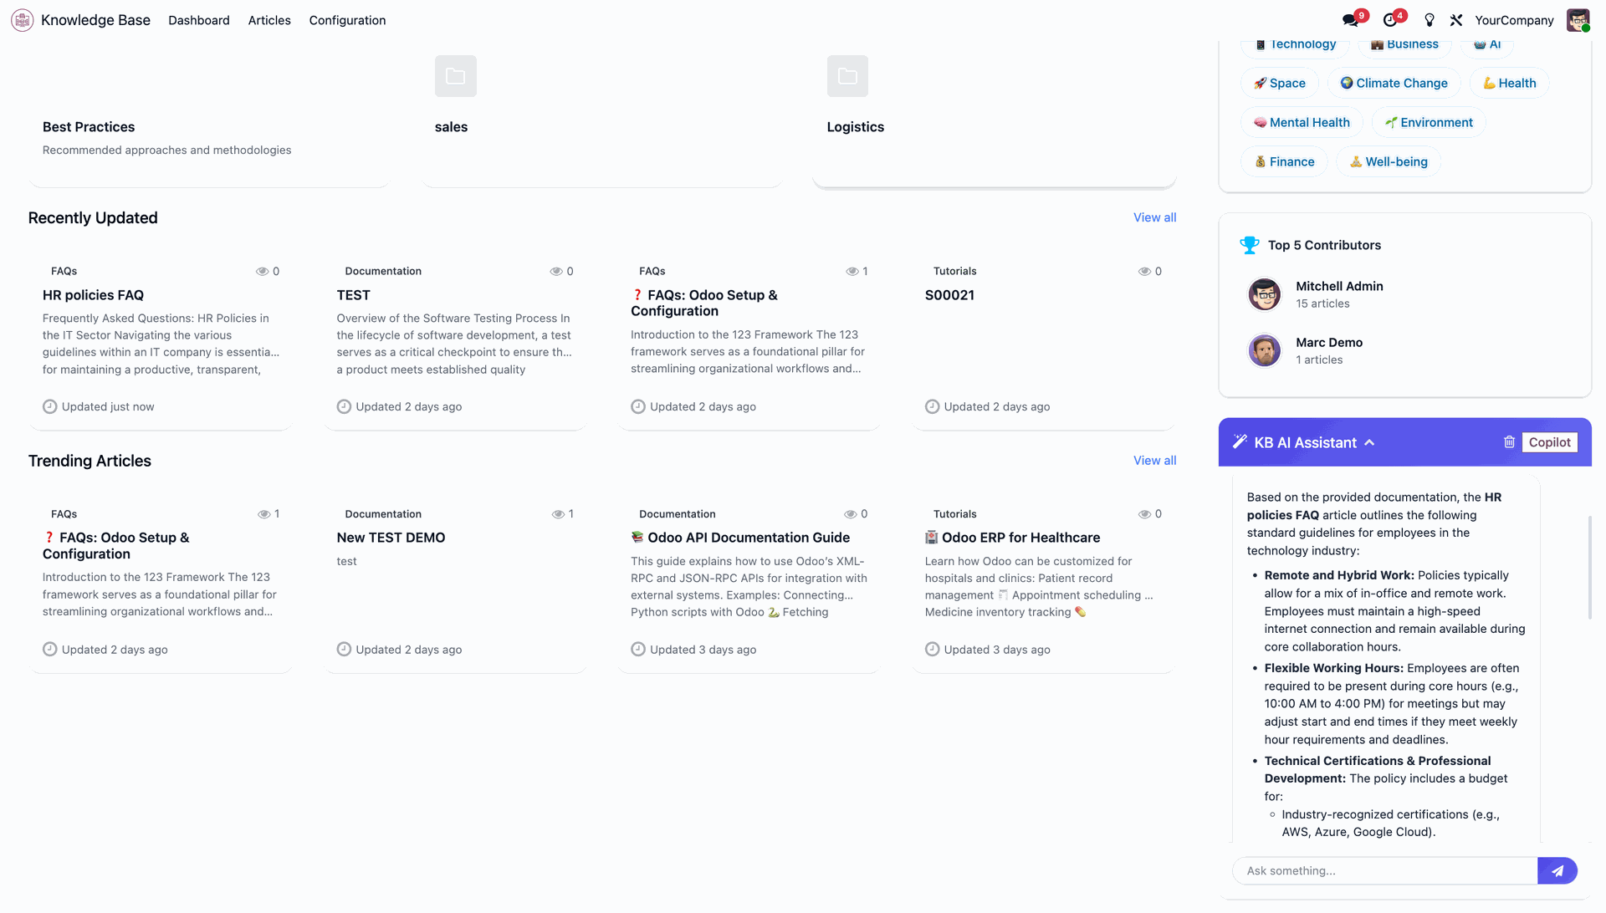Focus the Ask something input field
Image resolution: width=1606 pixels, height=913 pixels.
(x=1385, y=870)
